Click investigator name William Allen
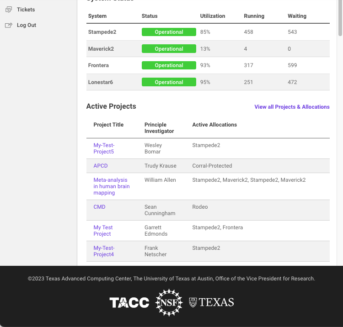 tap(160, 180)
